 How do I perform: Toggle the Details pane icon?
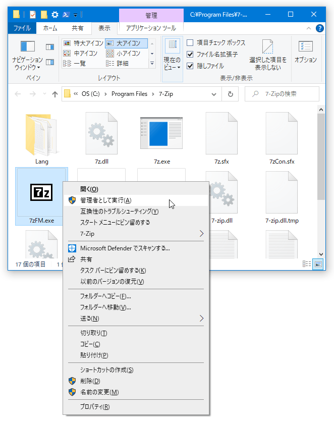click(x=50, y=62)
